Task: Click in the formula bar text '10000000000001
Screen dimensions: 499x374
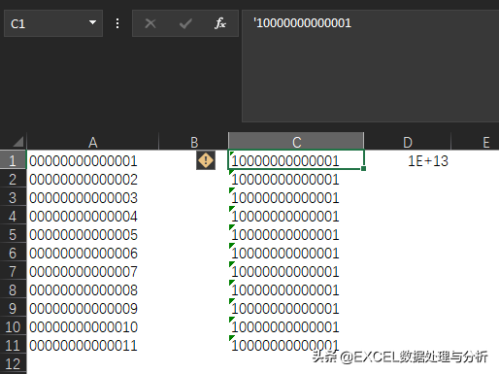Action: [x=302, y=23]
